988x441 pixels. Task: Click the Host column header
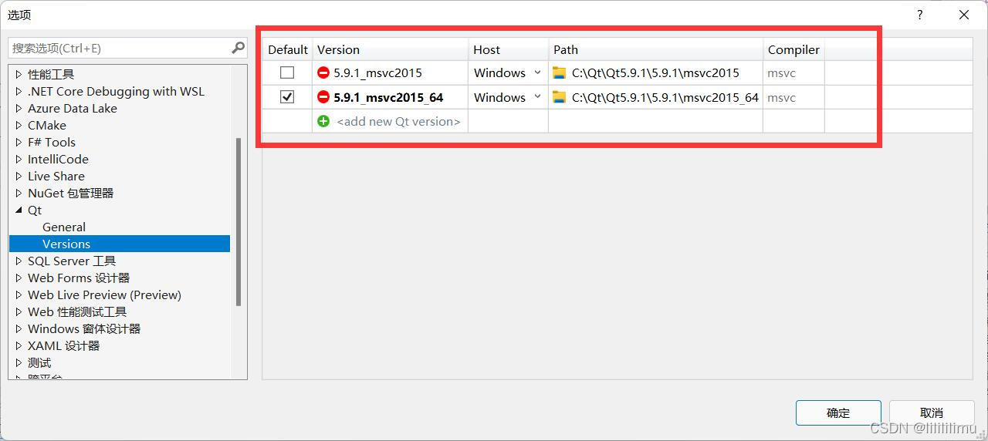click(508, 49)
